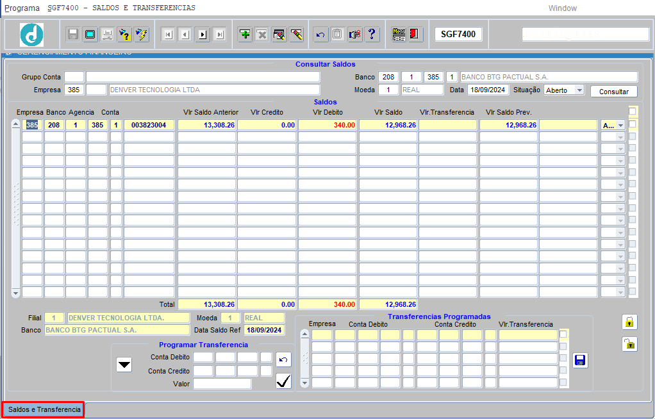Viewport: 655px width, 419px height.
Task: Click the clipboard paste toolbar icon
Action: [x=338, y=34]
